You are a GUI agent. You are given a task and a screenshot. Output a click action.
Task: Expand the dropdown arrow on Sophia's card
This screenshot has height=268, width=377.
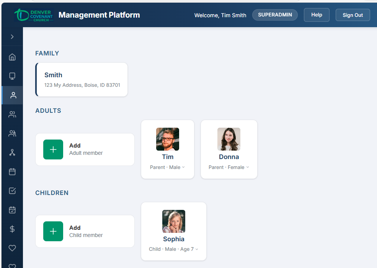[x=197, y=249]
